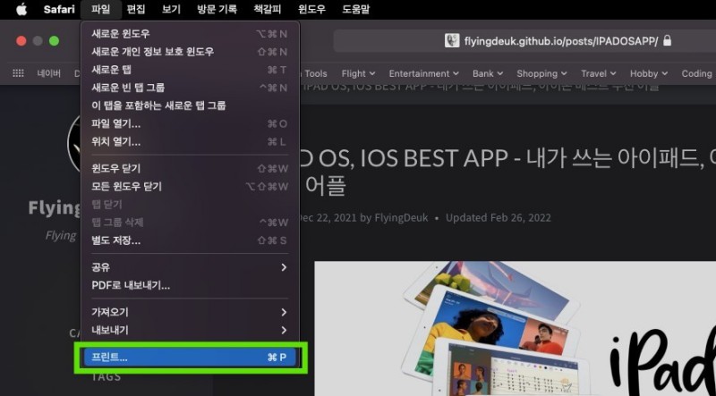Click the site favicon in address bar
This screenshot has width=716, height=396.
click(452, 41)
